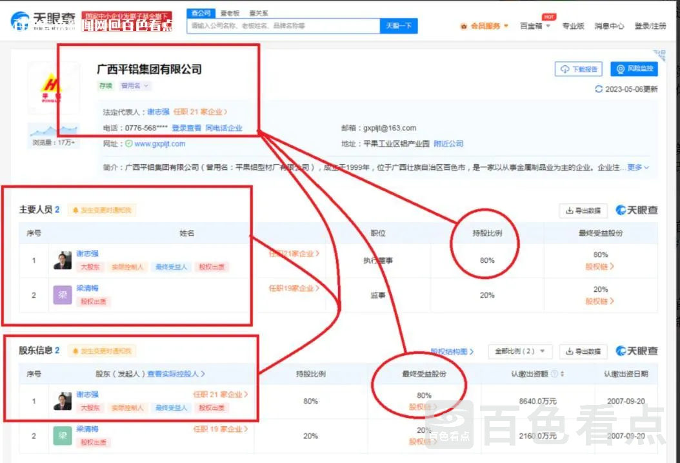
Task: Expand company intro via 更多 chevron
Action: click(638, 167)
